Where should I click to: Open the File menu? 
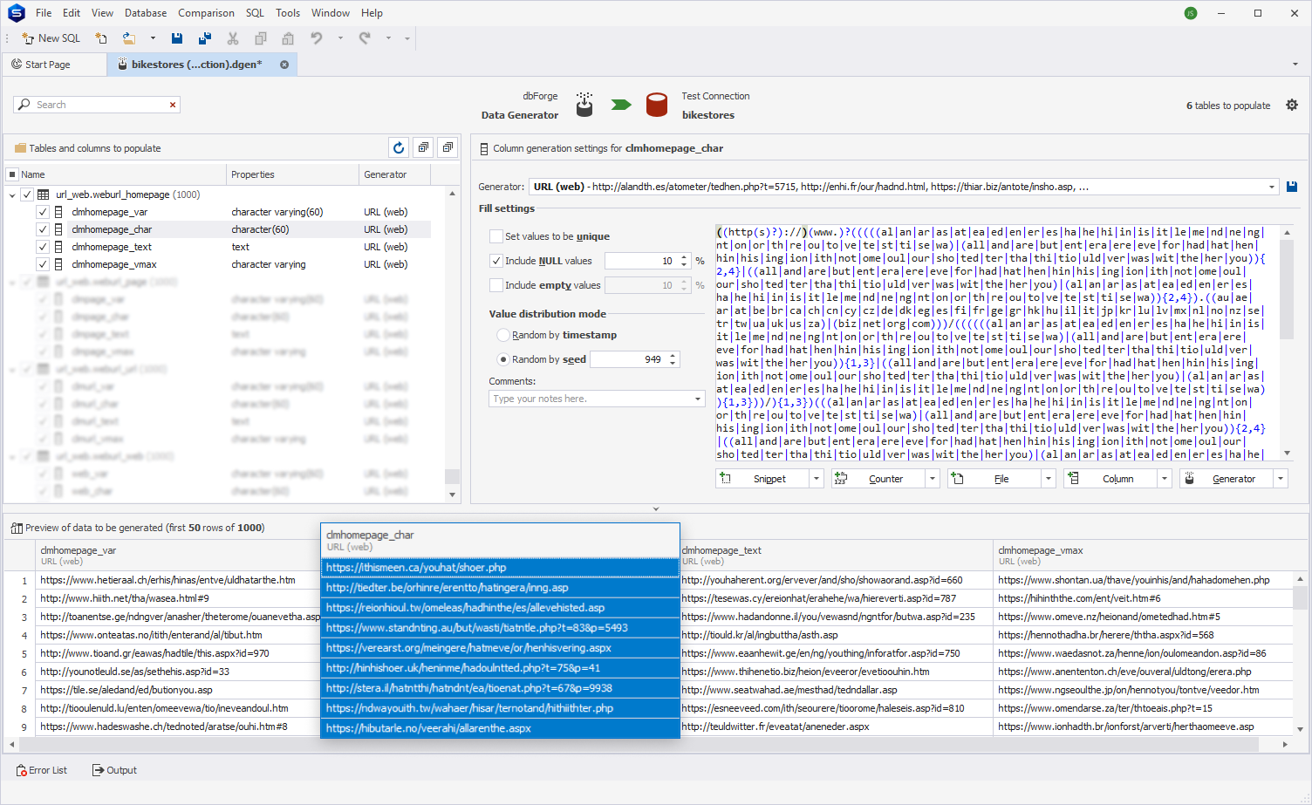[x=44, y=13]
